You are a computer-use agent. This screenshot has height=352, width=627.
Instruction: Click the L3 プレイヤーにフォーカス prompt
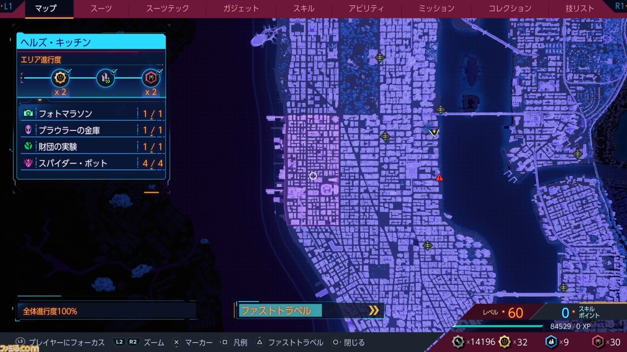pos(60,342)
